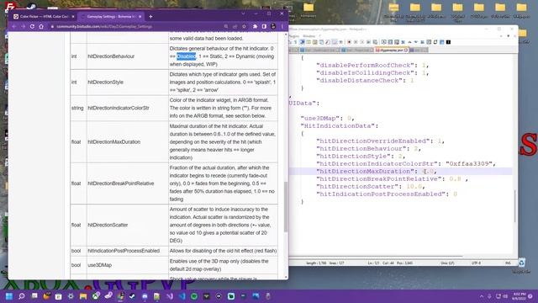The image size is (538, 303).
Task: Open the Windows Start menu
Action: (x=9, y=295)
